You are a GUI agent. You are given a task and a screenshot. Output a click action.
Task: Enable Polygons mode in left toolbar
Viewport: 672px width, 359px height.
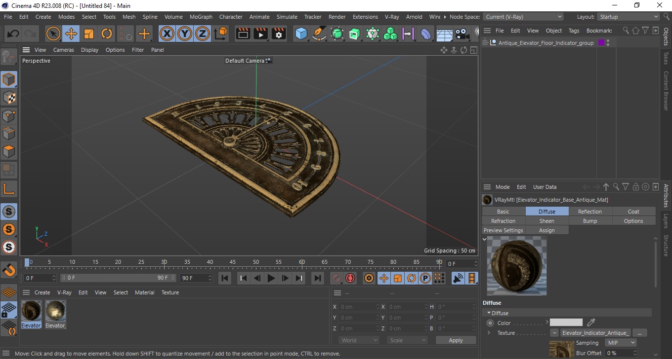[9, 151]
